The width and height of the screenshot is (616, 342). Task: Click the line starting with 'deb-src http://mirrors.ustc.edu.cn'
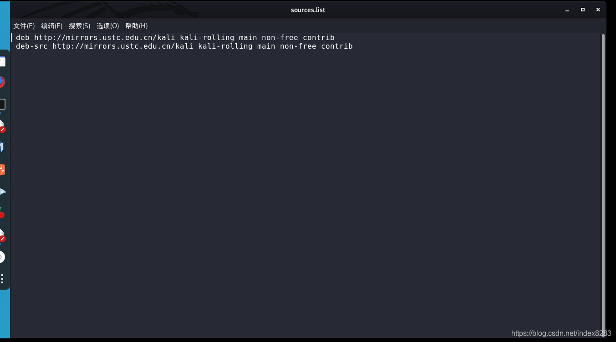click(x=184, y=46)
